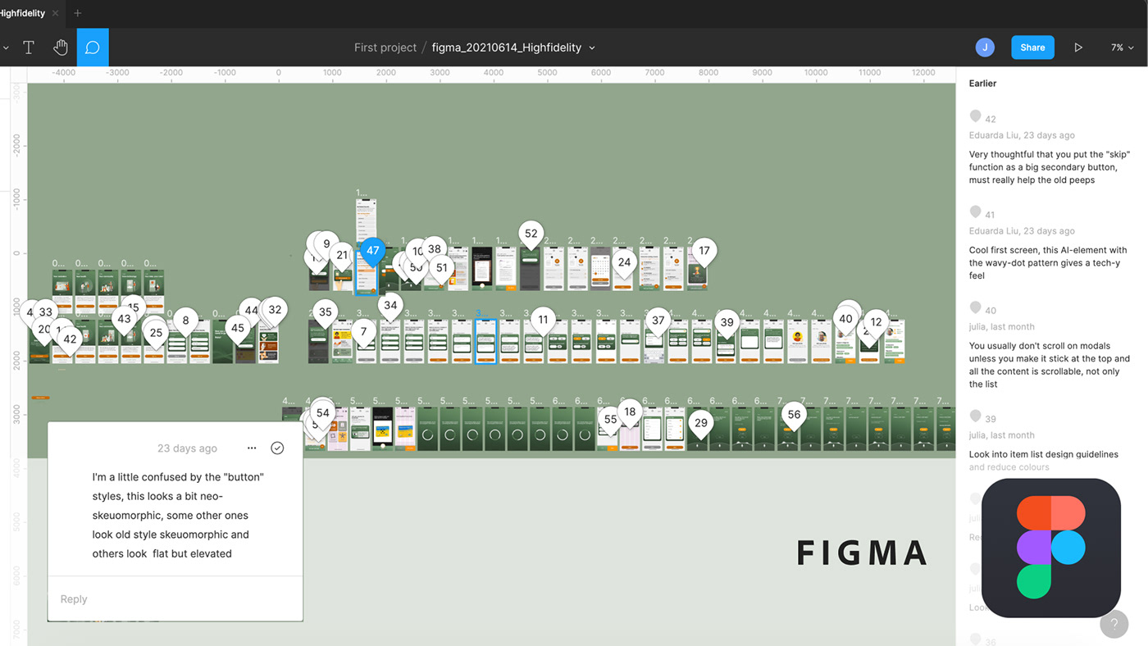Viewport: 1148px width, 646px height.
Task: Click the user avatar J
Action: (x=985, y=48)
